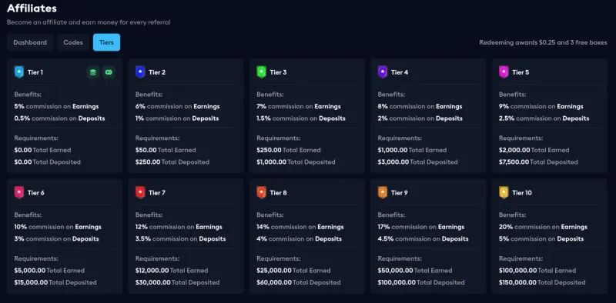
Task: Click the Tier 5 magenta badge icon
Action: [x=504, y=72]
